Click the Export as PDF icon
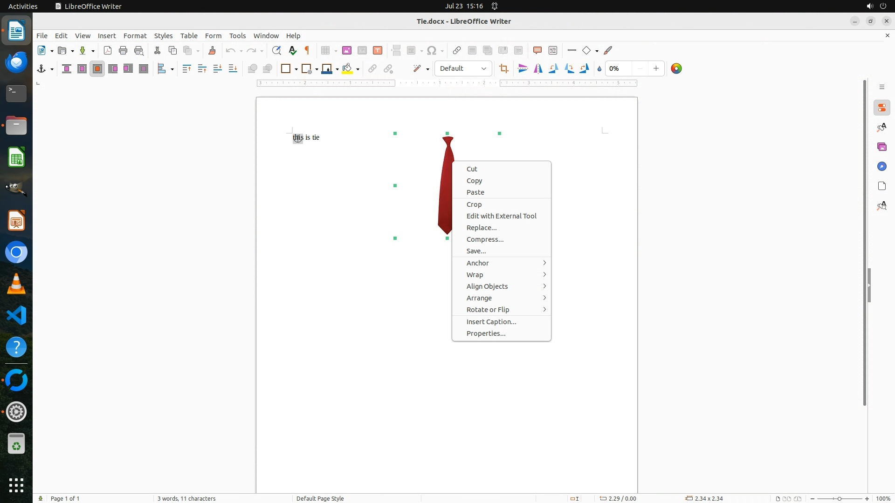895x503 pixels. (108, 51)
